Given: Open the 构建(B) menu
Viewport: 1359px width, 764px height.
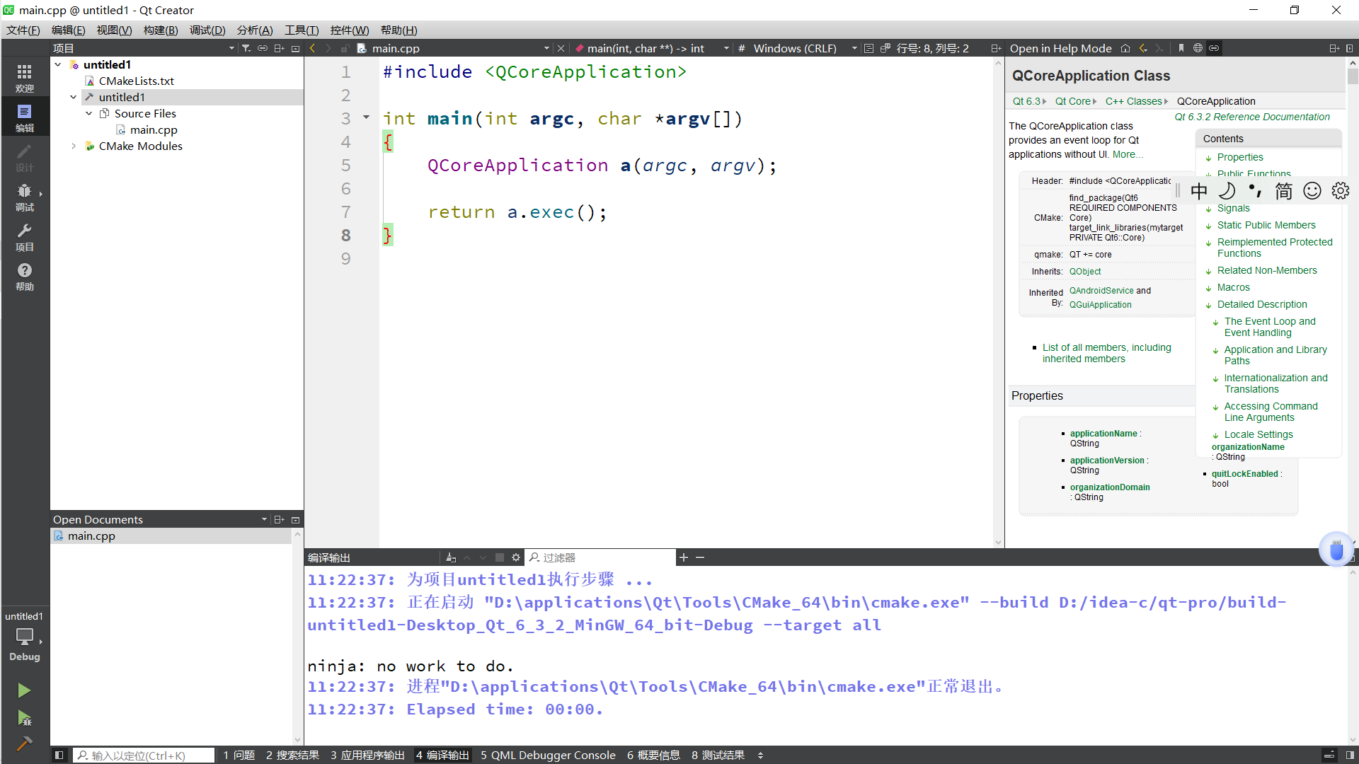Looking at the screenshot, I should (x=161, y=30).
